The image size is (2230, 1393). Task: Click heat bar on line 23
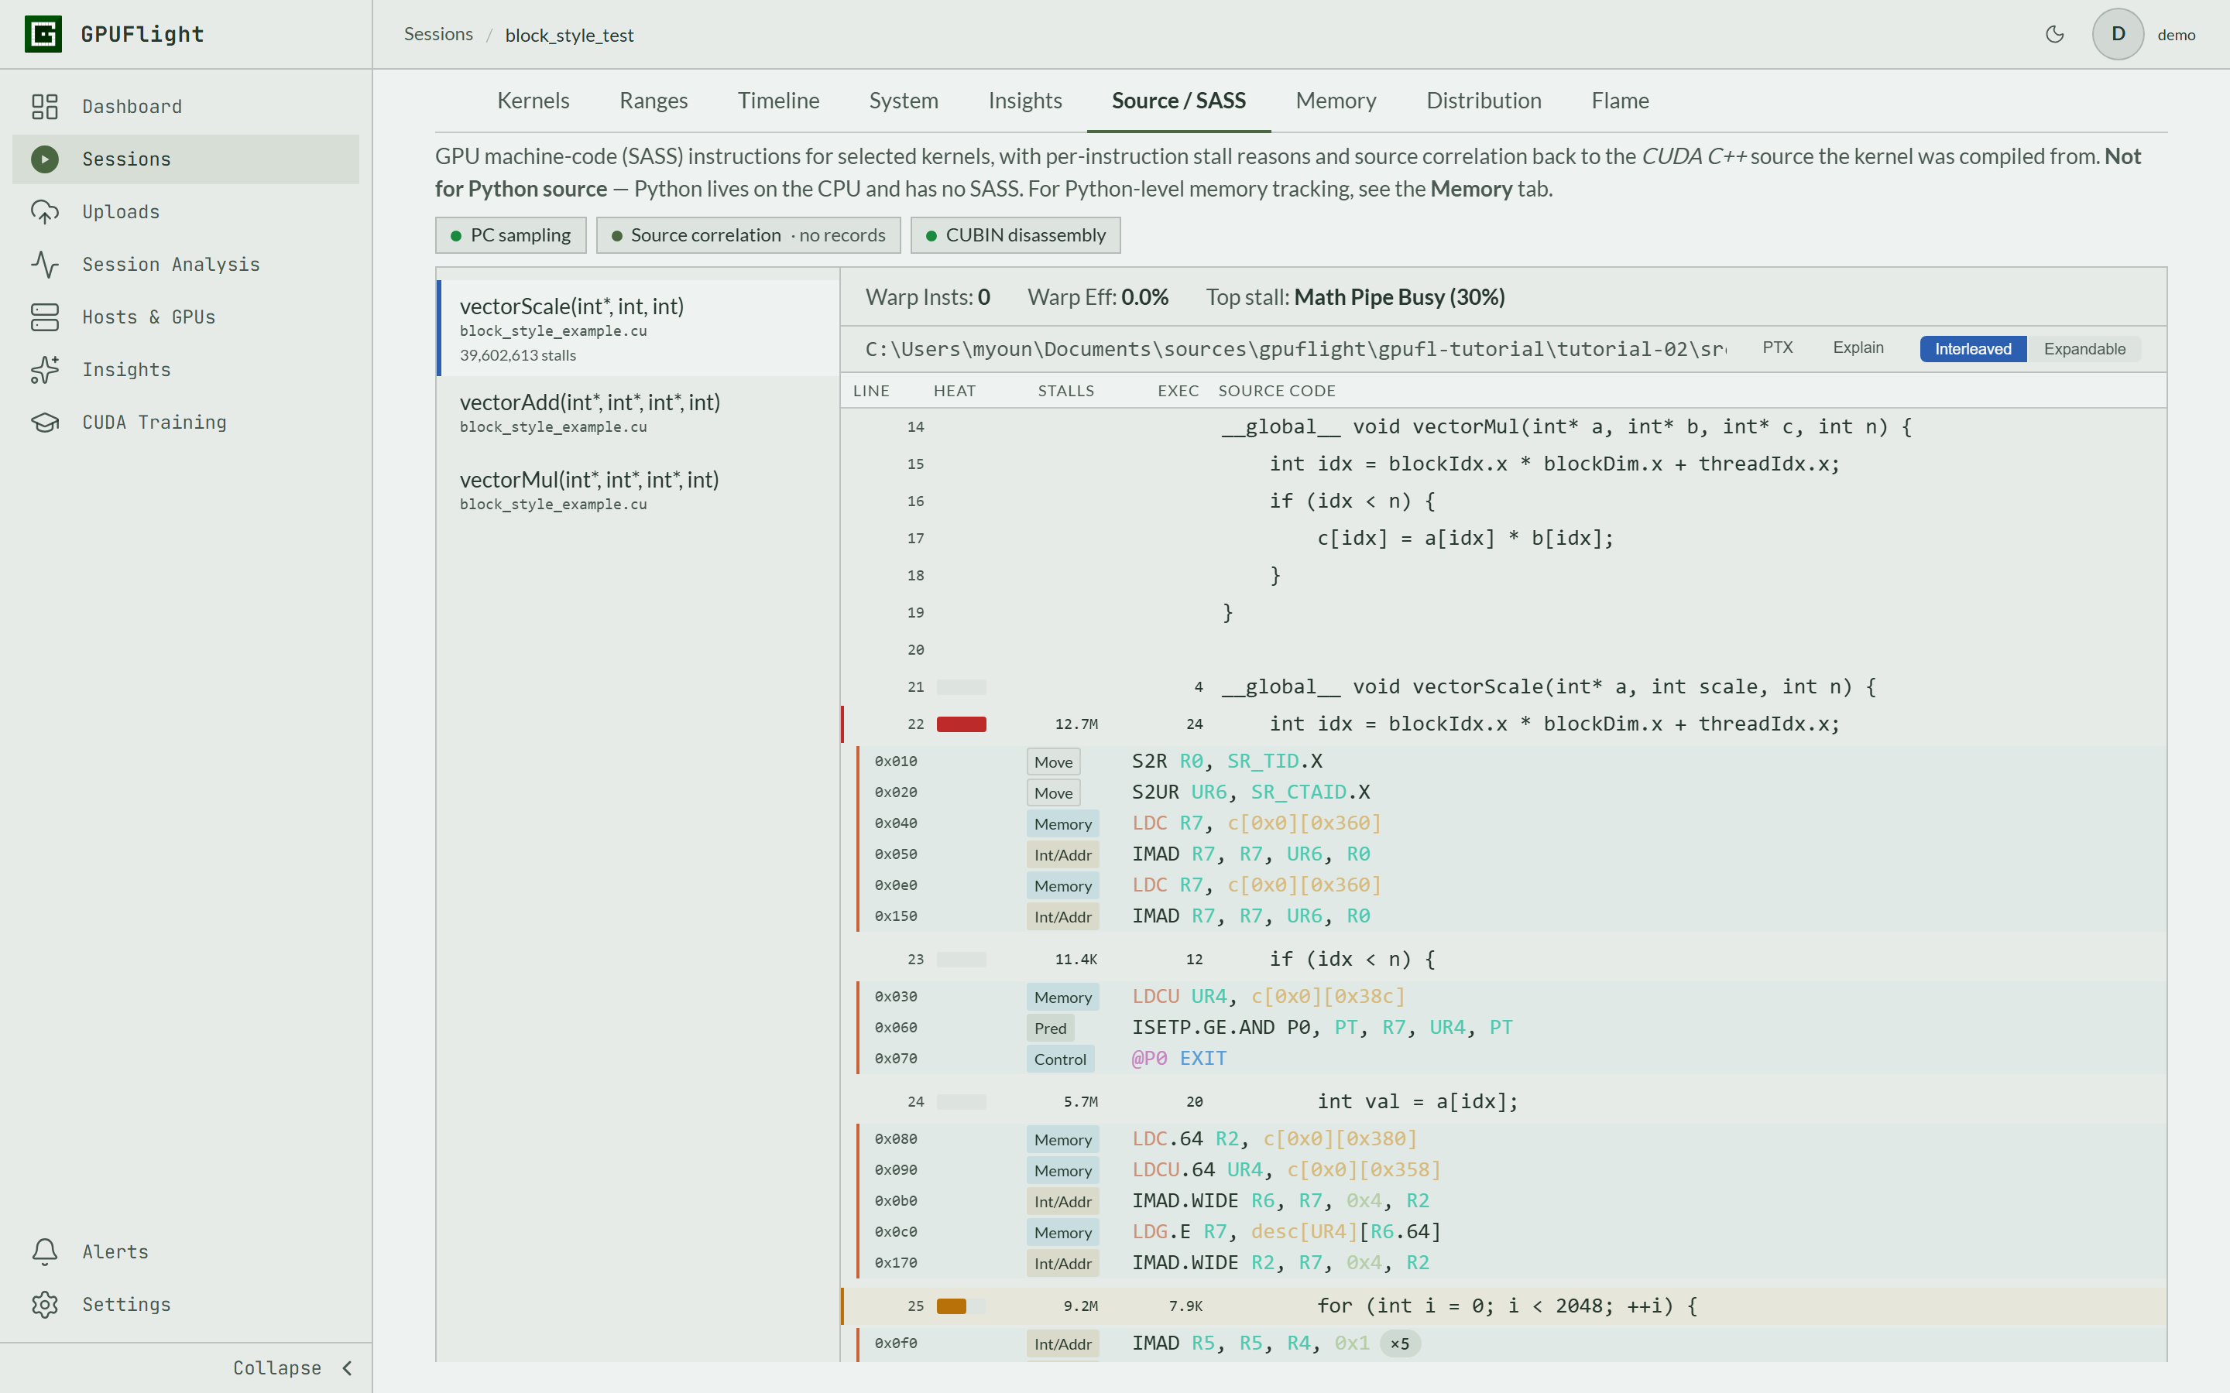(x=961, y=959)
